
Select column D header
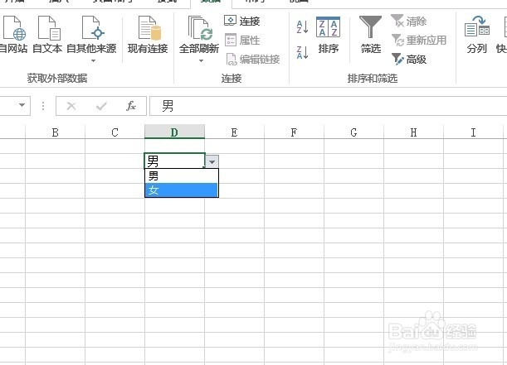point(174,132)
